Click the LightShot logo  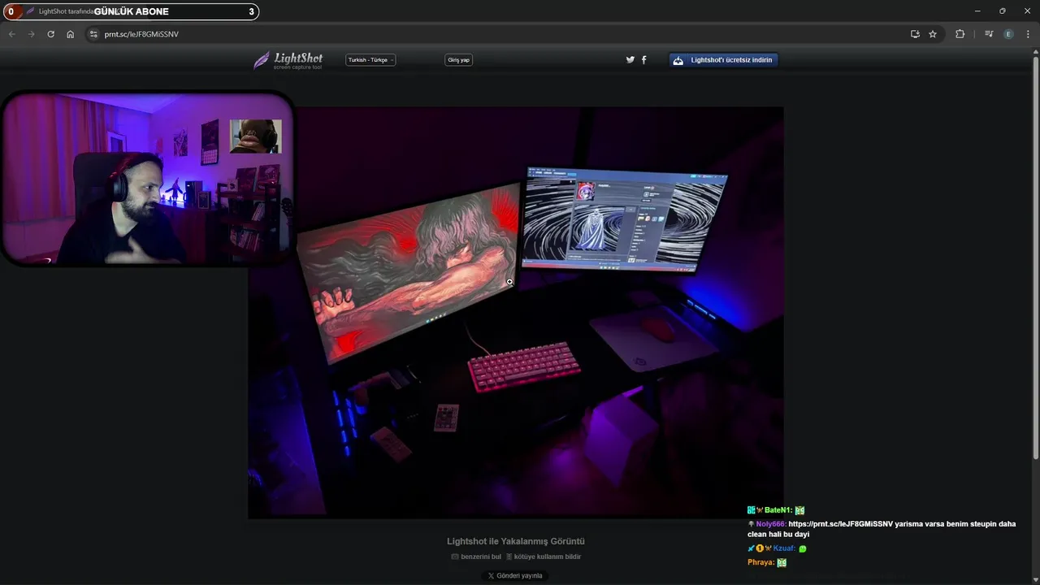tap(288, 60)
